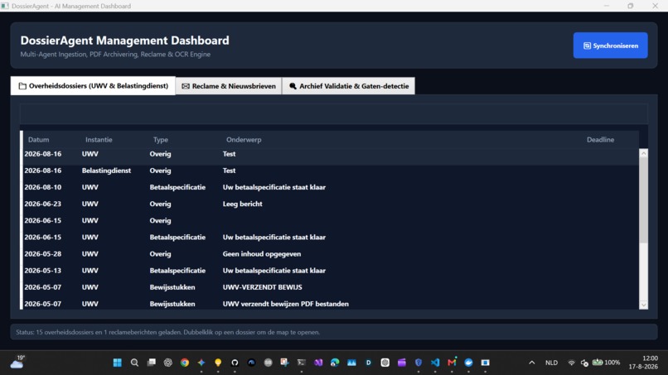
Task: Click the dossier list's scroll-down arrow
Action: tap(643, 305)
